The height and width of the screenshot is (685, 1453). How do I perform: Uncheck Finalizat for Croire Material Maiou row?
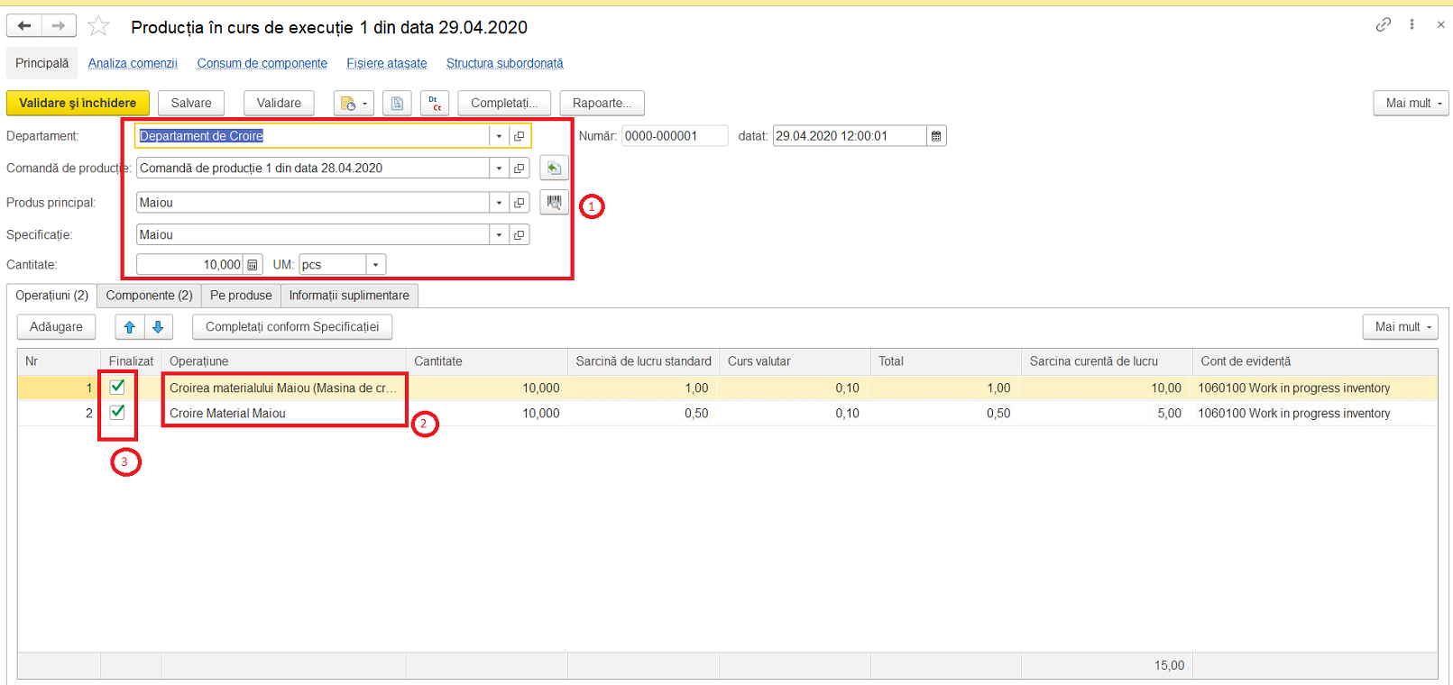click(x=117, y=412)
